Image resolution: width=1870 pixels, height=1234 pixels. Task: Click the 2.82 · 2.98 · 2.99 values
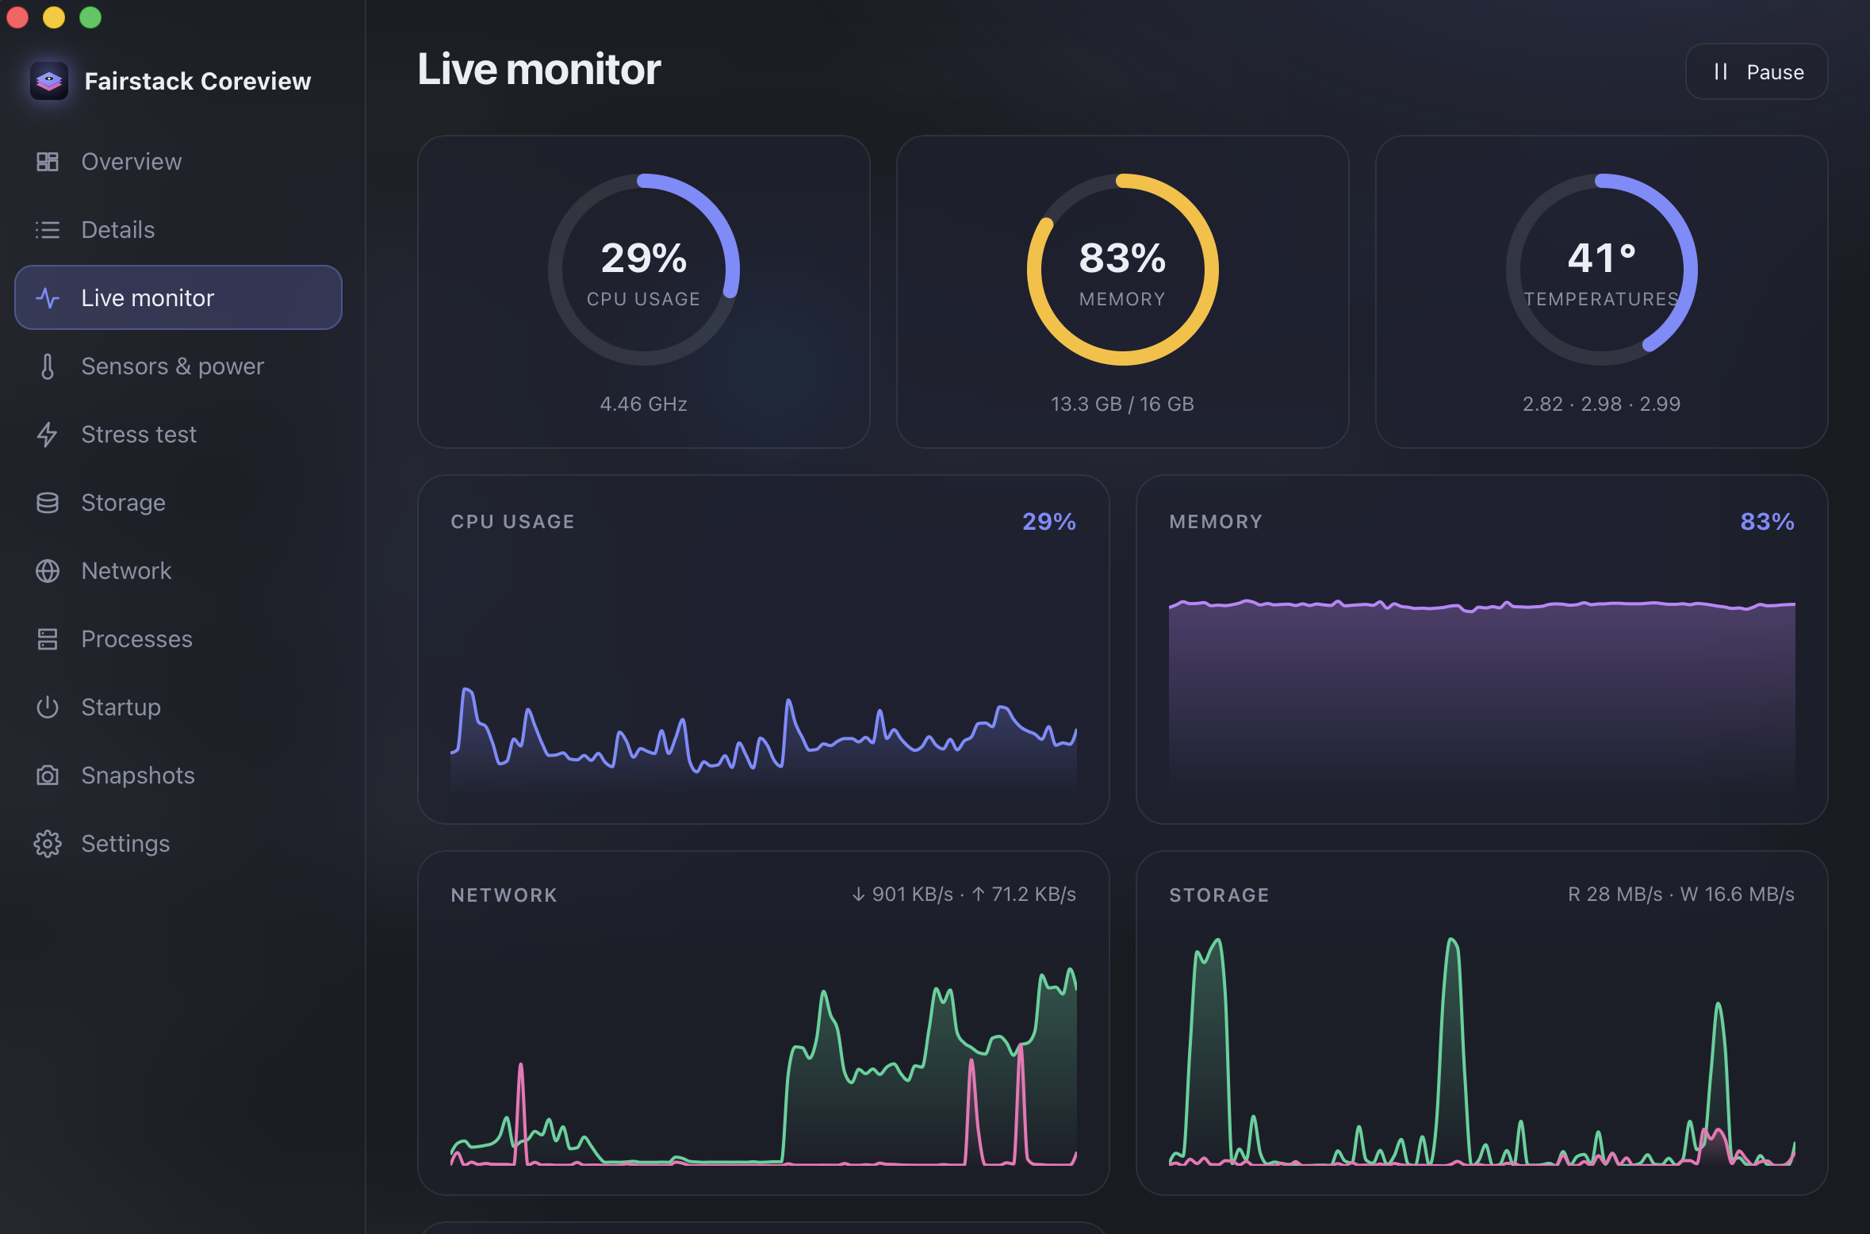point(1602,404)
